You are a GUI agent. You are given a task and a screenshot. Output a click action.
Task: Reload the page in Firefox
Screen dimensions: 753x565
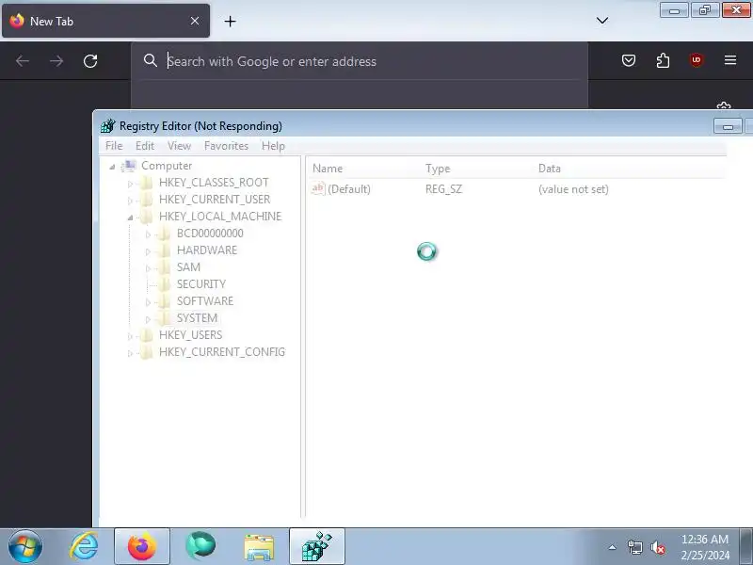pos(90,61)
